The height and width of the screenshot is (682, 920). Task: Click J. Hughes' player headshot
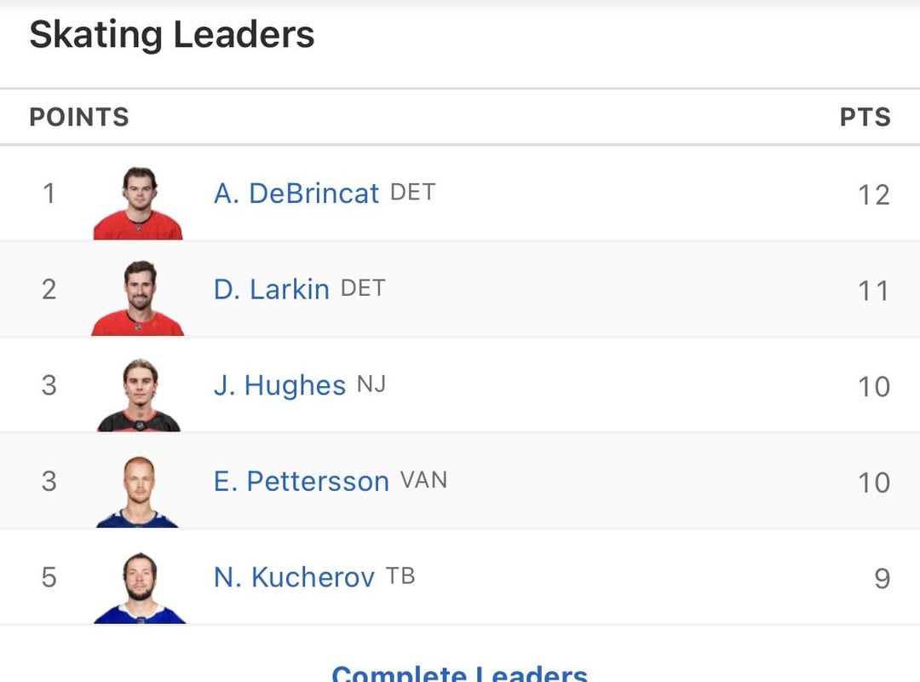tap(139, 395)
